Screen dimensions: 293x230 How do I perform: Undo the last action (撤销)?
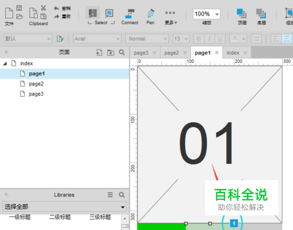point(62,8)
